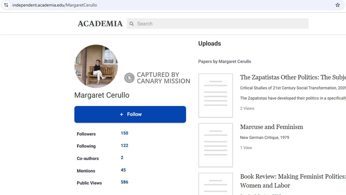Focus the Search input field

(x=218, y=24)
